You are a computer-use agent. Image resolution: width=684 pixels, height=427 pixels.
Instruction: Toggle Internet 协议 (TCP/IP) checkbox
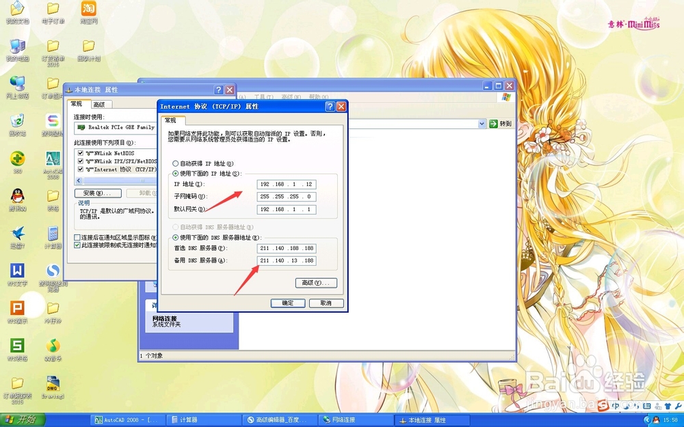click(80, 169)
